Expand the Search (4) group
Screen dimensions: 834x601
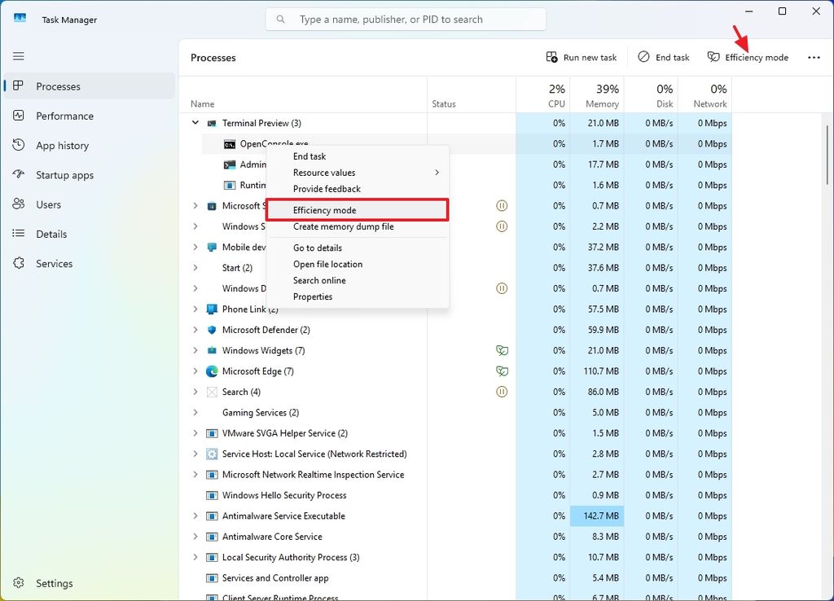point(195,392)
